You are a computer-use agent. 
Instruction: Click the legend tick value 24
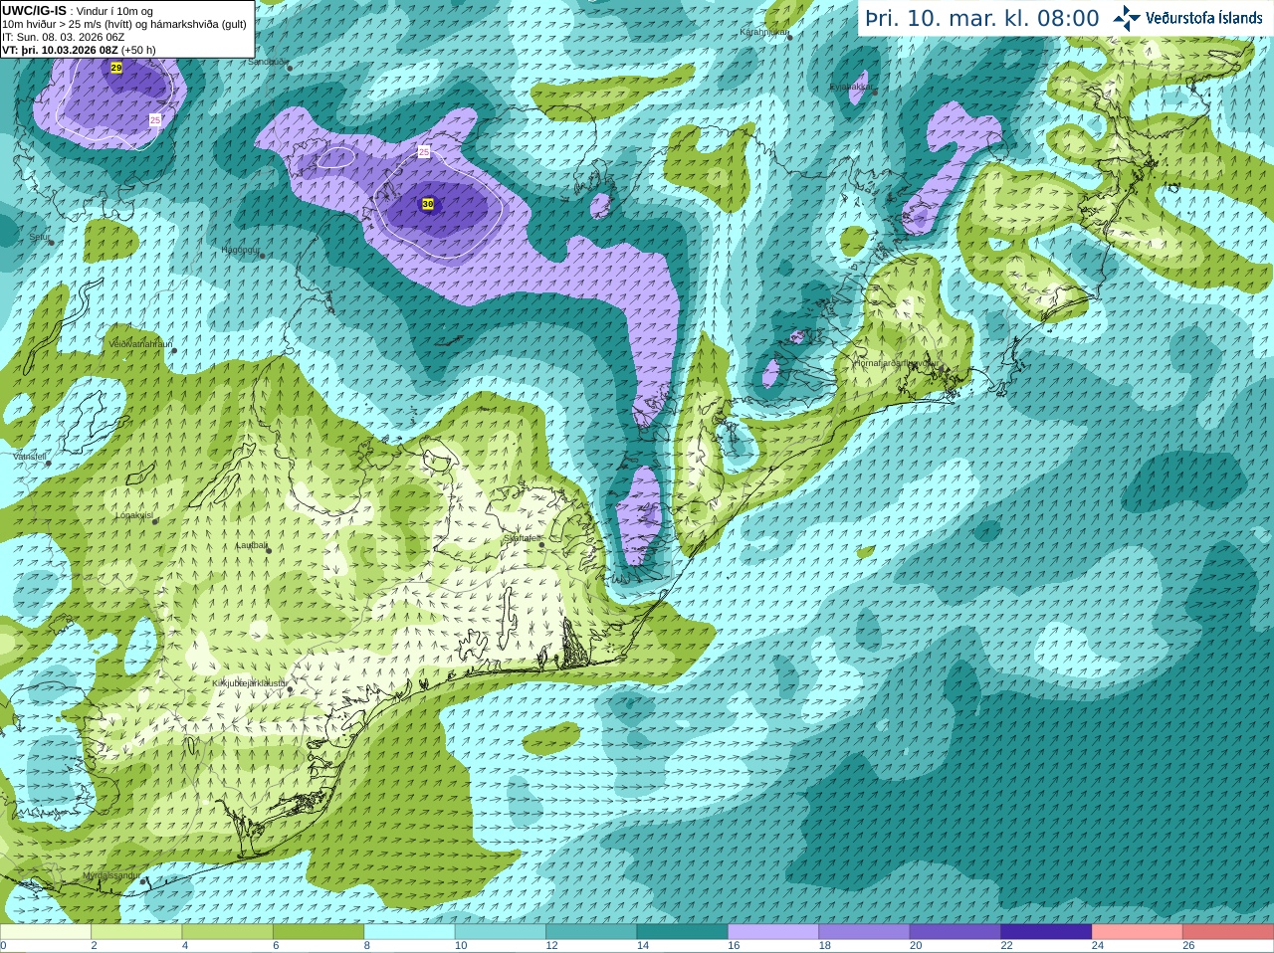[1098, 946]
